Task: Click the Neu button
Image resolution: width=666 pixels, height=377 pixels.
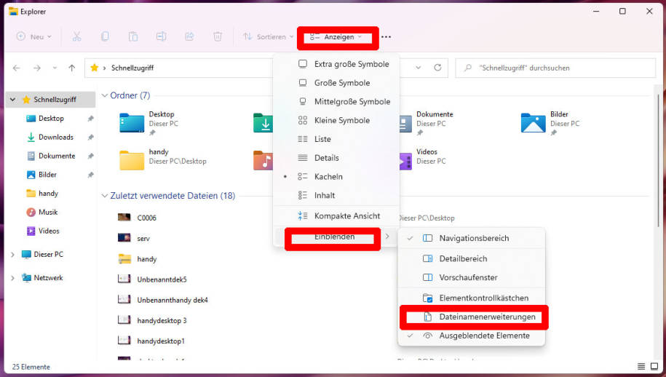Action: click(x=33, y=36)
